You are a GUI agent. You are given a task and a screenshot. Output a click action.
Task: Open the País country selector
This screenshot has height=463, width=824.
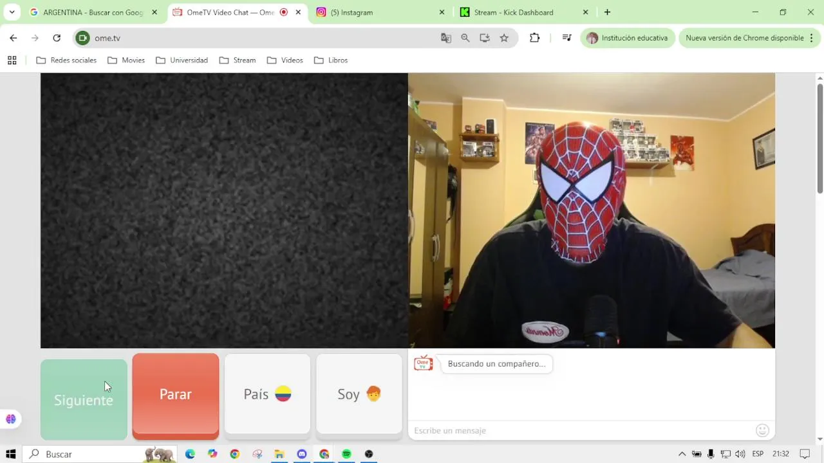point(267,394)
